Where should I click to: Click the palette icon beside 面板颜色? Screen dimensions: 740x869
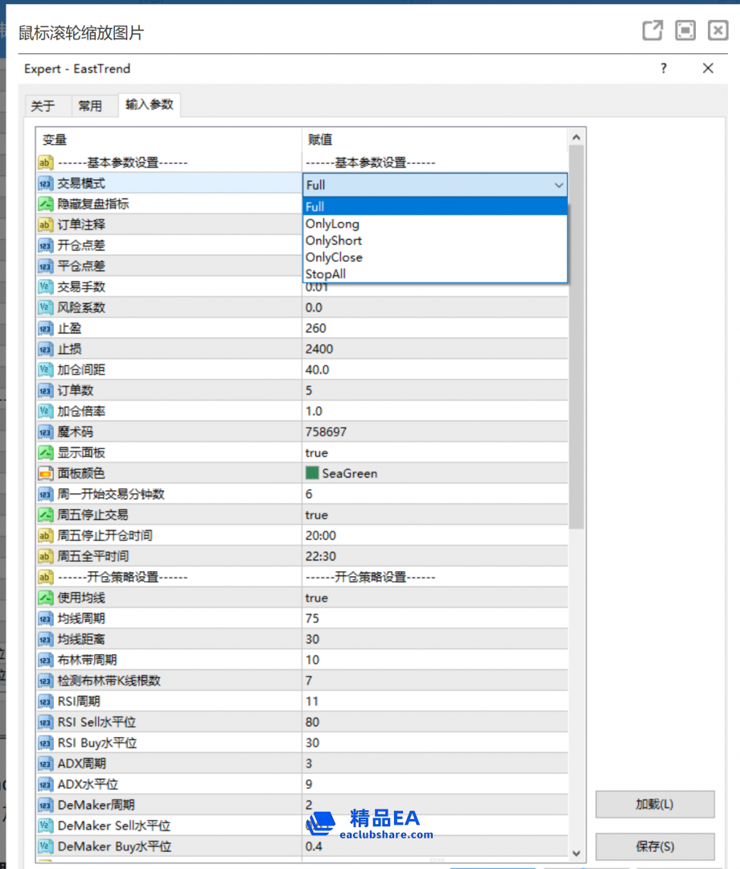[x=45, y=473]
